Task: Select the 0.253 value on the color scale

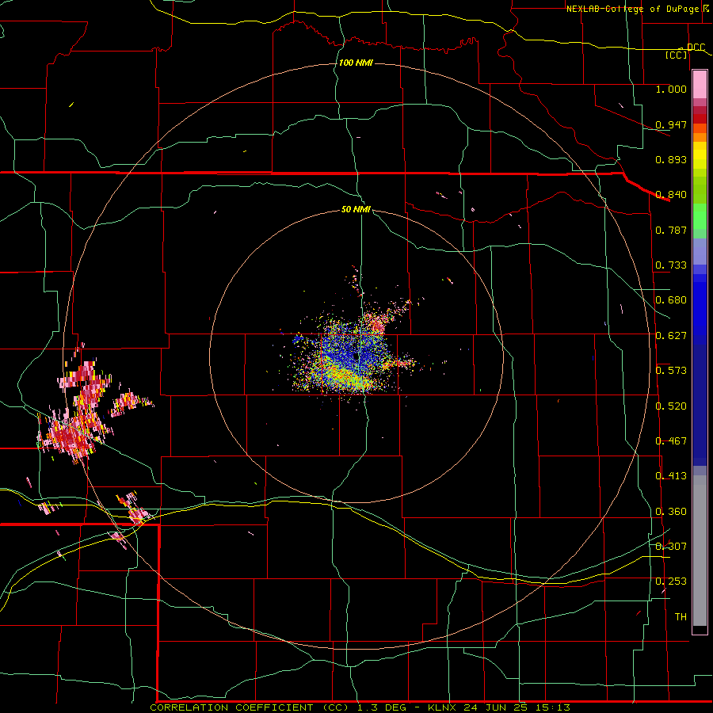Action: [671, 581]
